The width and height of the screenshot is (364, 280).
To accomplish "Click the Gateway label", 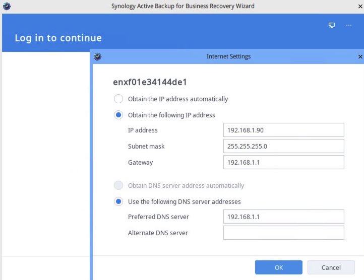I will (x=141, y=162).
